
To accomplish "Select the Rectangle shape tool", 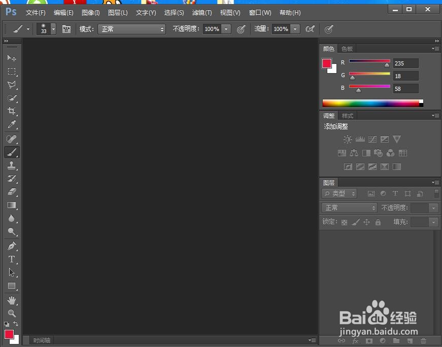I will 12,286.
